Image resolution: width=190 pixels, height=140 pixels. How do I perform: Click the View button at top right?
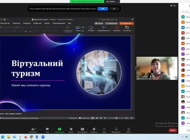(x=173, y=6)
